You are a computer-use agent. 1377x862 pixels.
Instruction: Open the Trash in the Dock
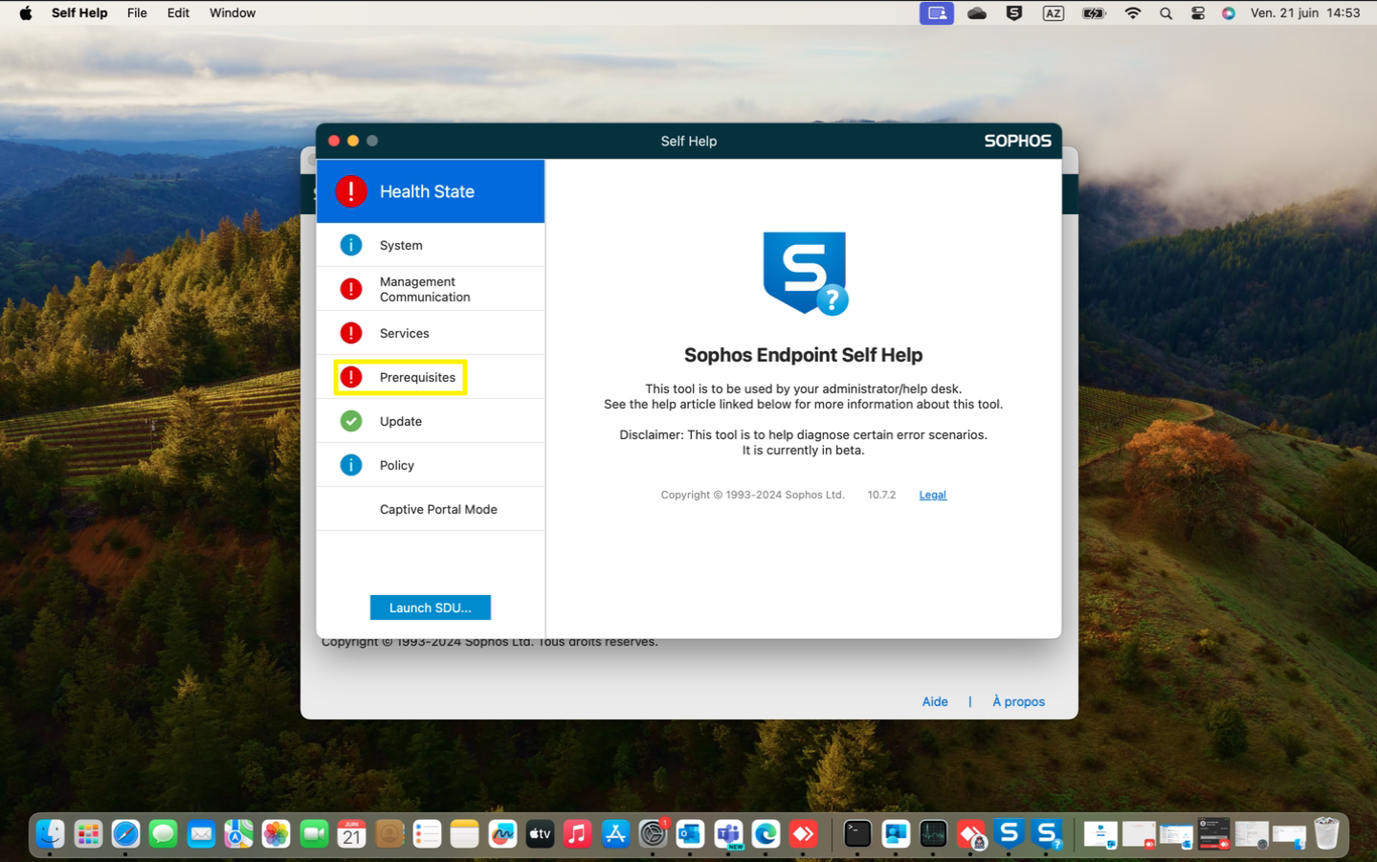point(1326,834)
